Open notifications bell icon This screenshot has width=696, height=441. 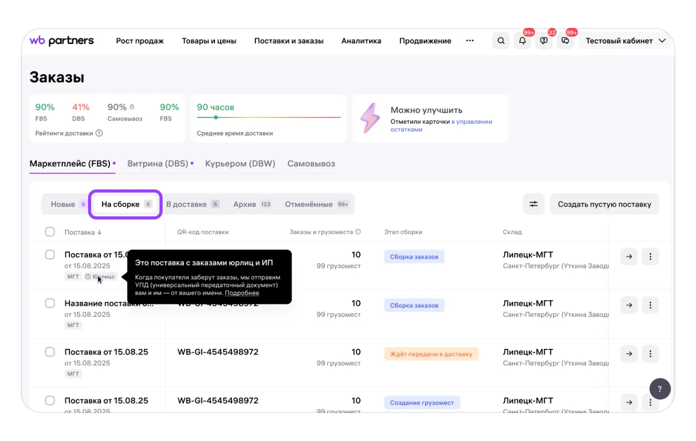coord(523,41)
